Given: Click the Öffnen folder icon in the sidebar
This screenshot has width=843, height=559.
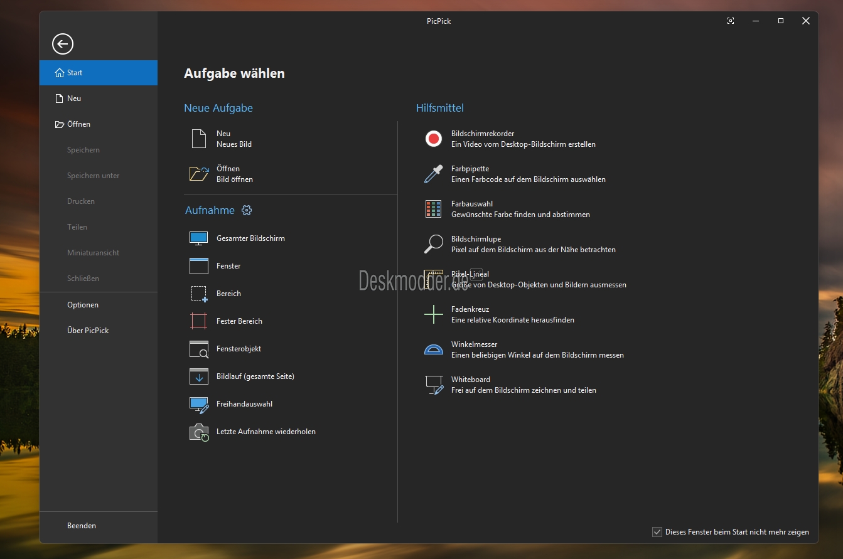Looking at the screenshot, I should [60, 124].
